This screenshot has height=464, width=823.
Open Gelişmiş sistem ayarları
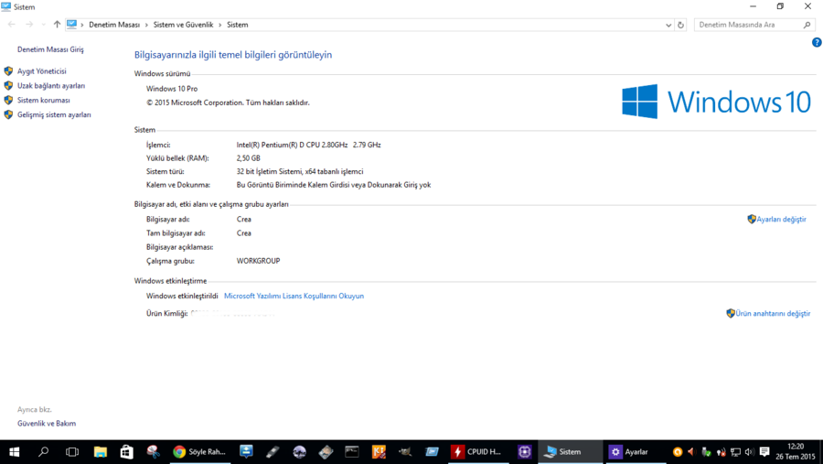click(54, 114)
